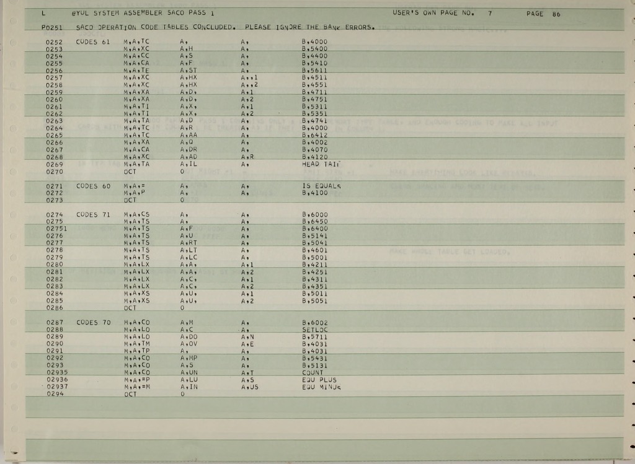Select the 'EQU PLUS' entry
Image resolution: width=635 pixels, height=464 pixels.
(319, 380)
